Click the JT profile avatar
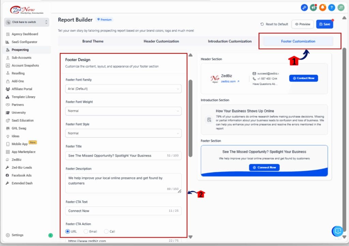 tap(341, 7)
